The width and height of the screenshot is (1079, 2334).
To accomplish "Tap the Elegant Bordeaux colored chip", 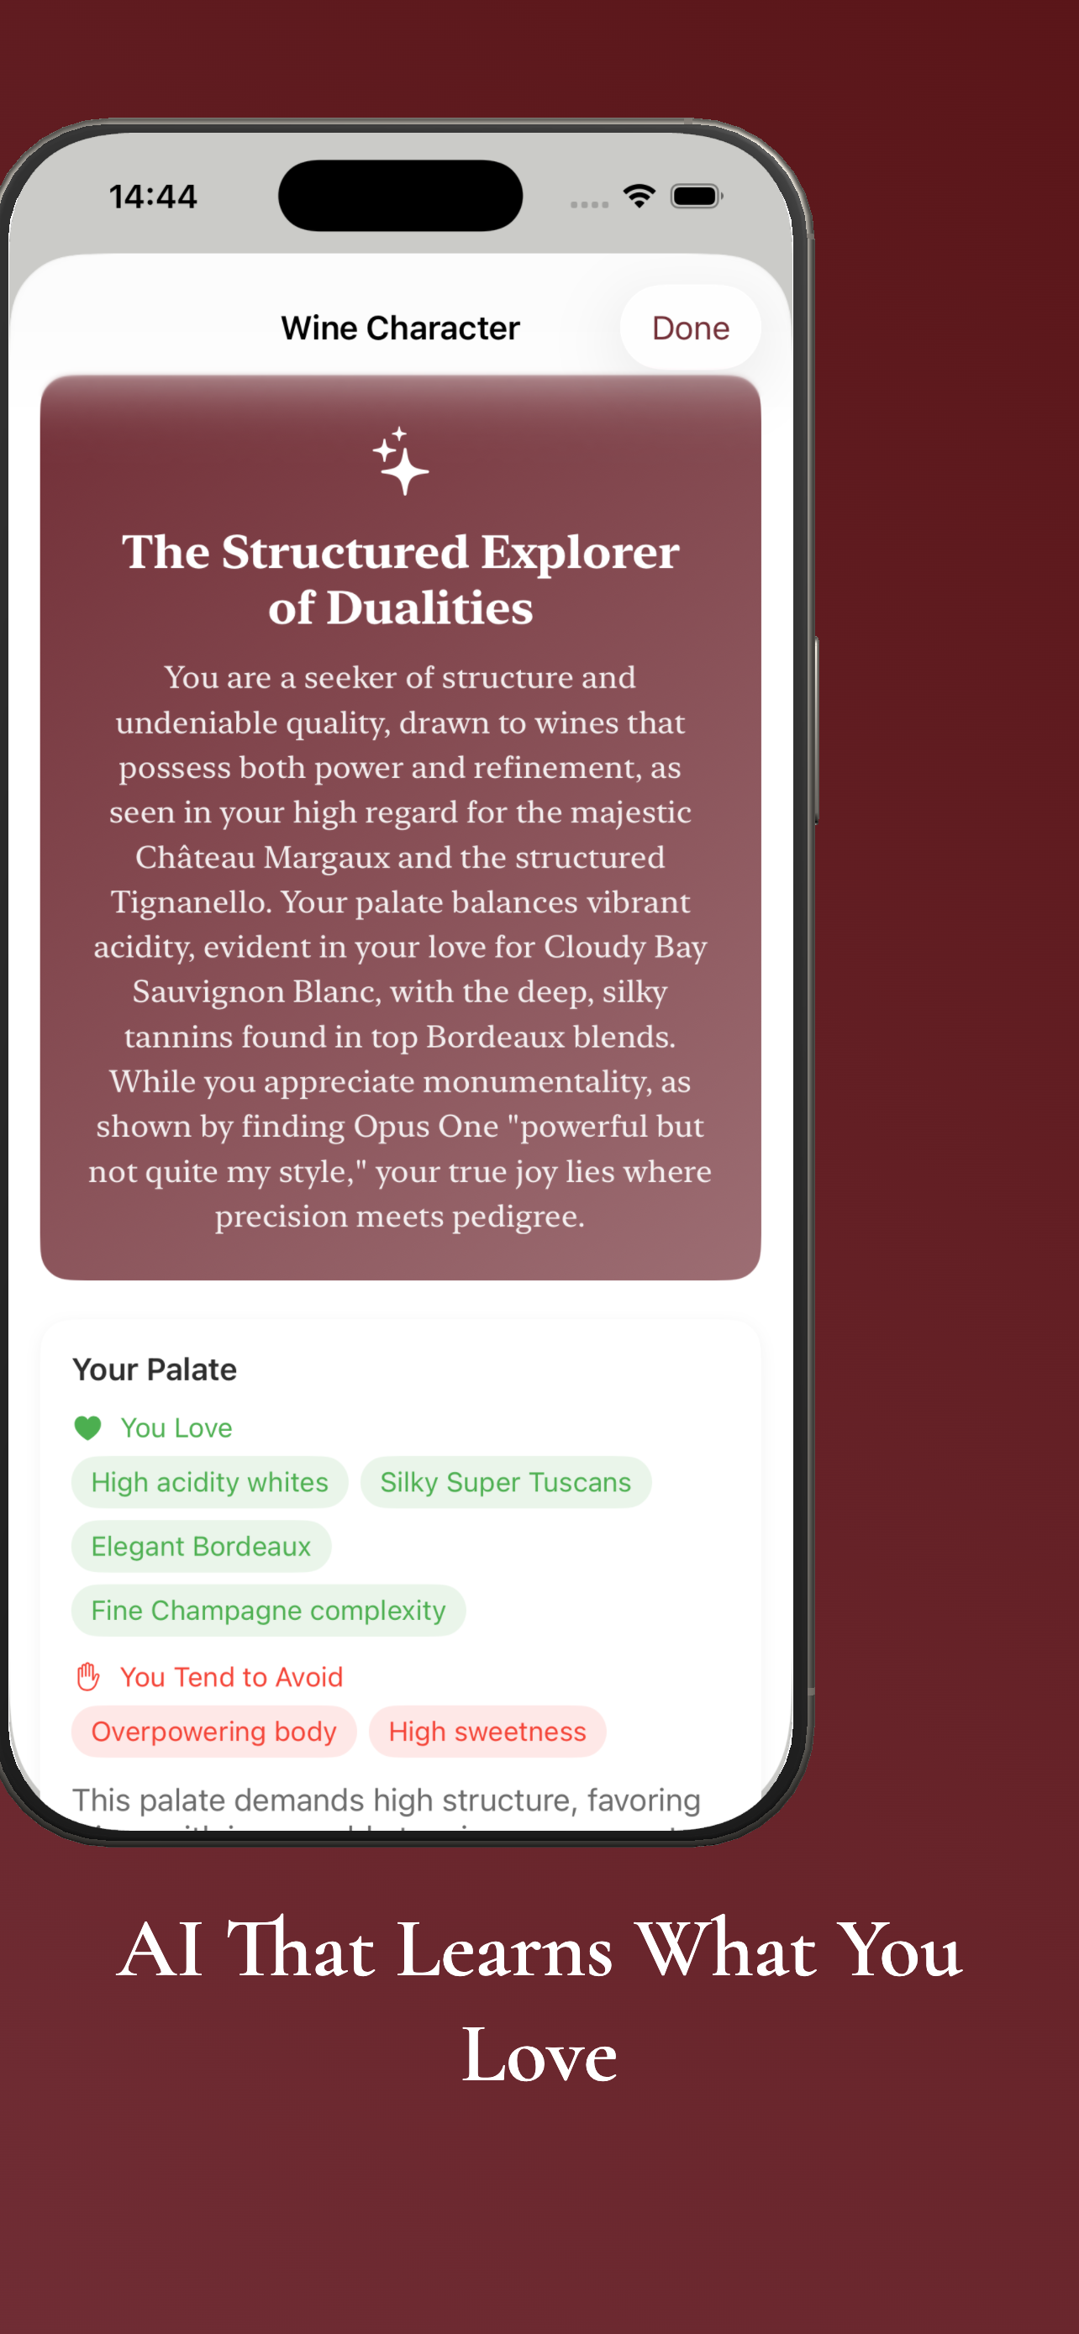I will click(200, 1546).
